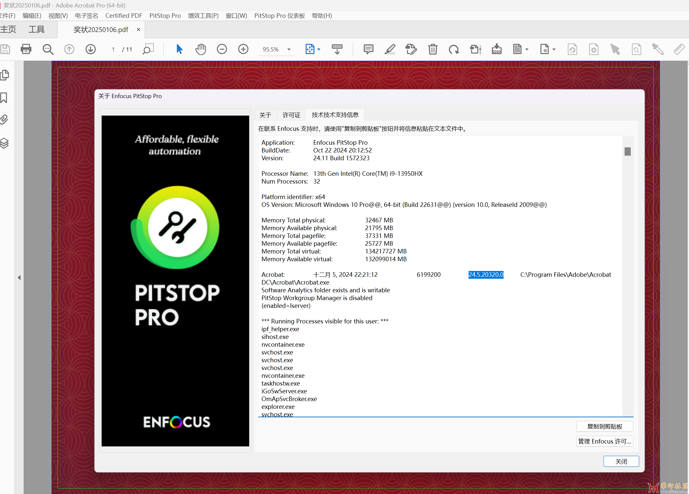This screenshot has height=494, width=689.
Task: Open the Layers panel icon
Action: tap(4, 143)
